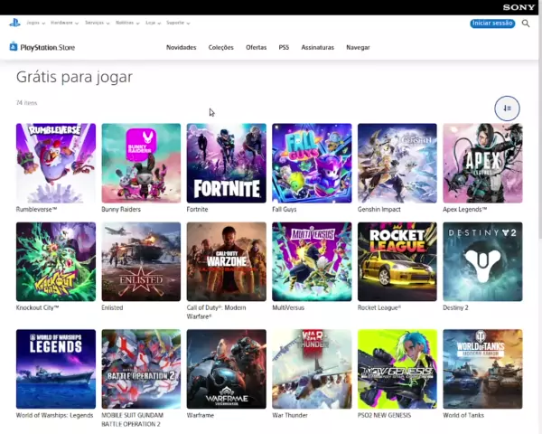Select the Fall Guys game cover
This screenshot has height=434, width=542.
click(312, 163)
